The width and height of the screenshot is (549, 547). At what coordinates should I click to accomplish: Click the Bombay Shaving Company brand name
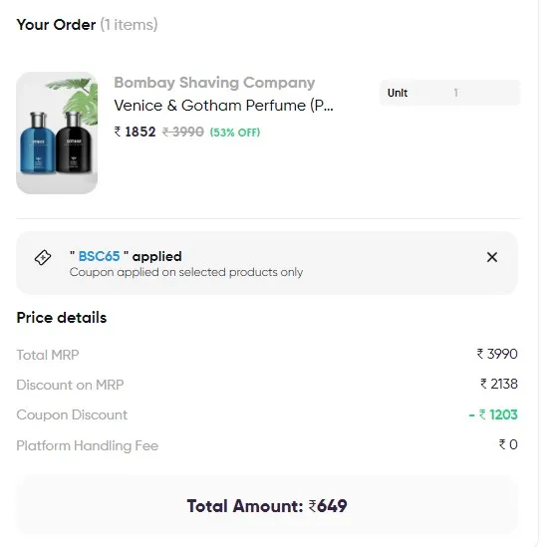click(x=214, y=83)
